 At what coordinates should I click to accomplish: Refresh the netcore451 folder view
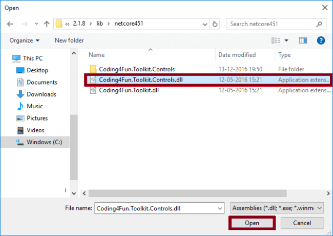215,24
